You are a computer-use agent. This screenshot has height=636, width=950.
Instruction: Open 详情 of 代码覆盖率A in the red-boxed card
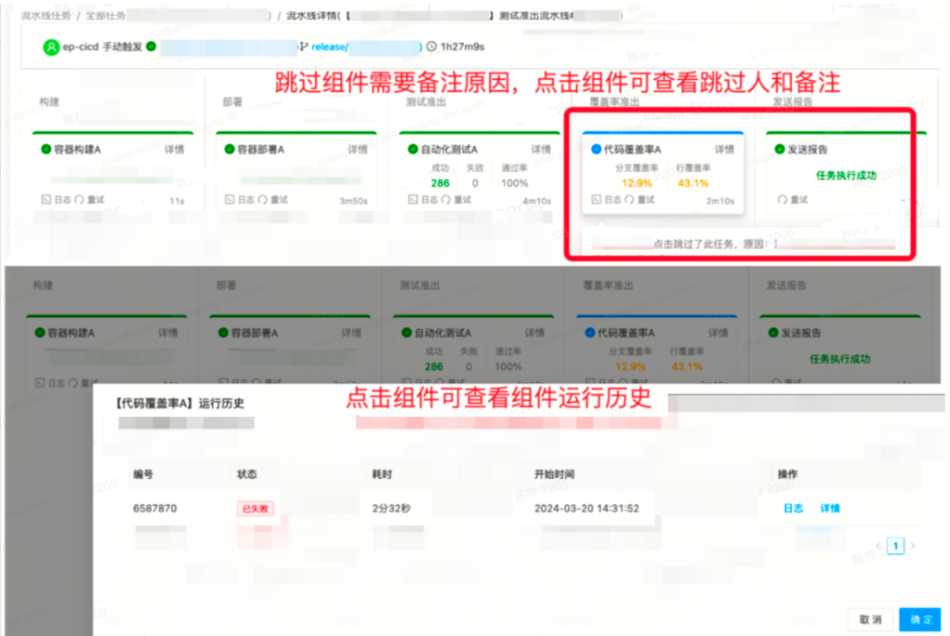(x=724, y=149)
